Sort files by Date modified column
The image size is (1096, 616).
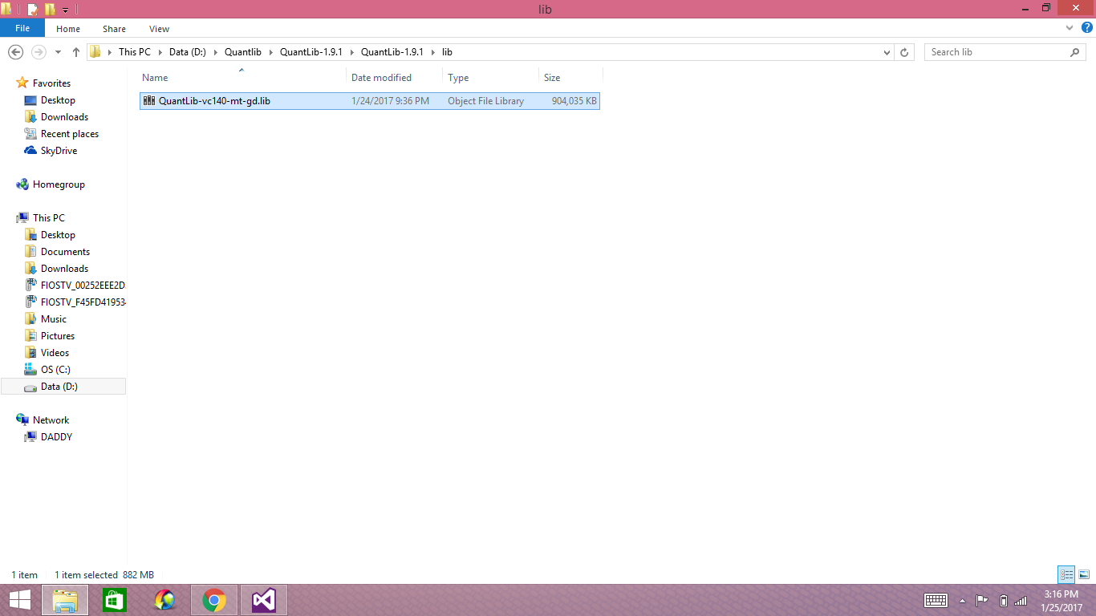point(381,78)
